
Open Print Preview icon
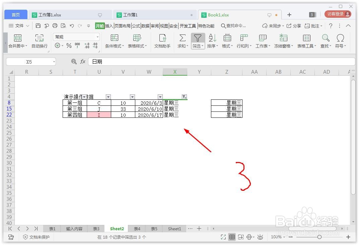(x=63, y=26)
